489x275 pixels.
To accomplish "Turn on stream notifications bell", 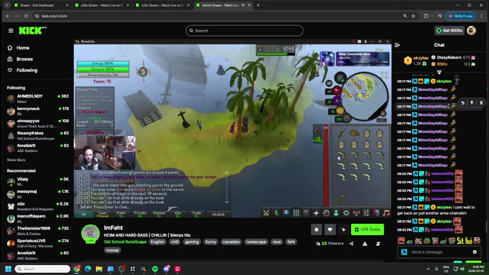I will 316,230.
